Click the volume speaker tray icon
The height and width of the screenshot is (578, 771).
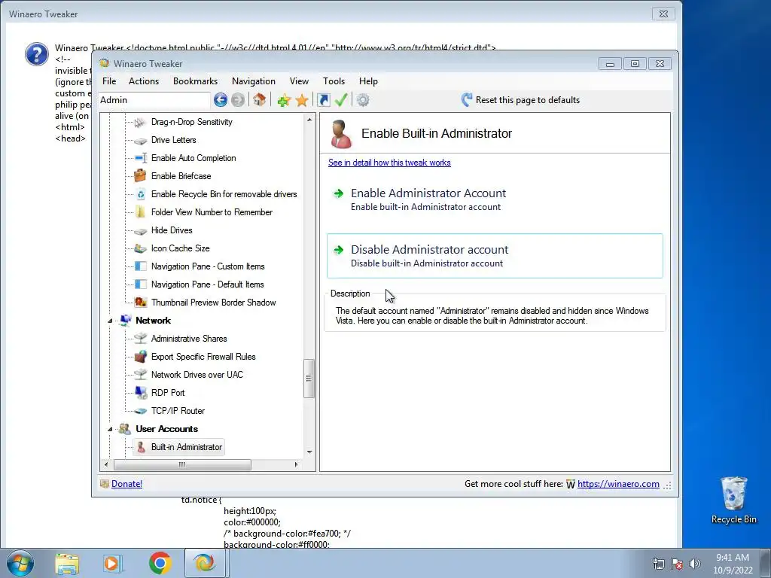point(694,564)
